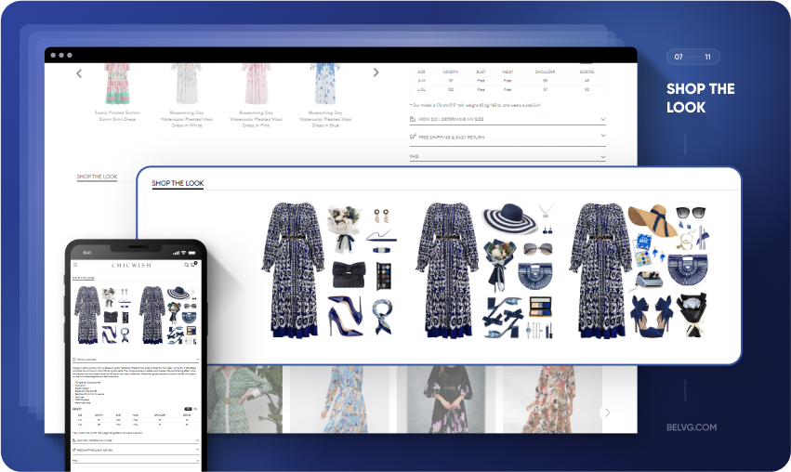Expand Free Shipping and Return on phone

pos(136,450)
